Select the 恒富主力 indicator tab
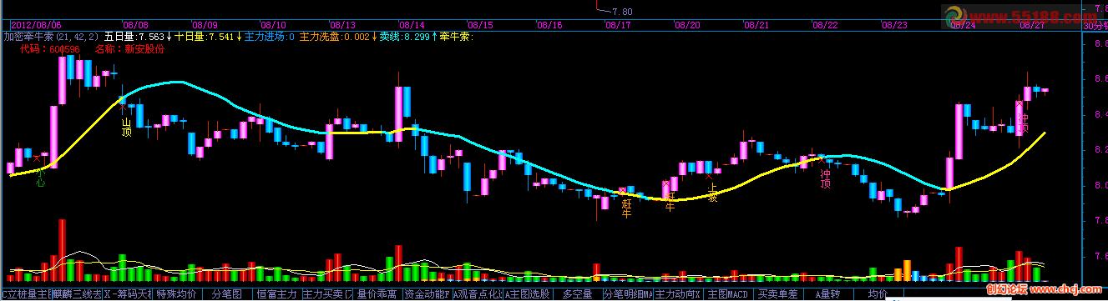The width and height of the screenshot is (1108, 301). pyautogui.click(x=276, y=294)
